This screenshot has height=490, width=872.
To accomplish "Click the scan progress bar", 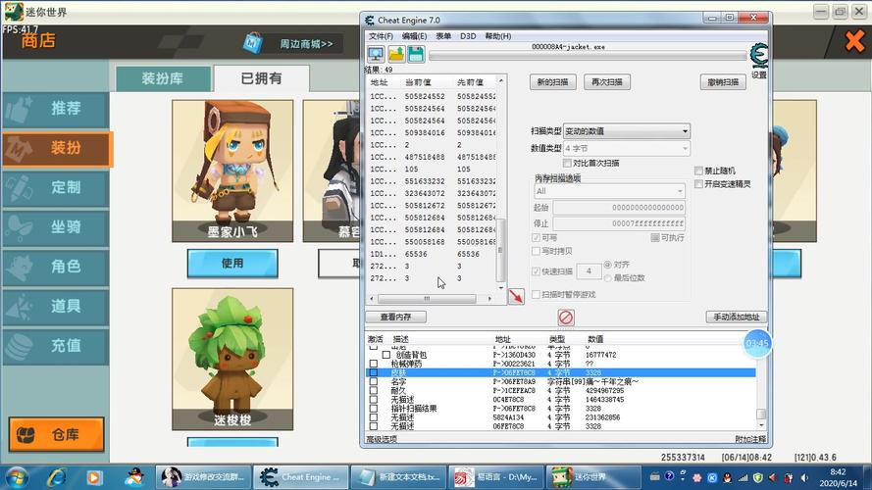I will click(x=588, y=56).
